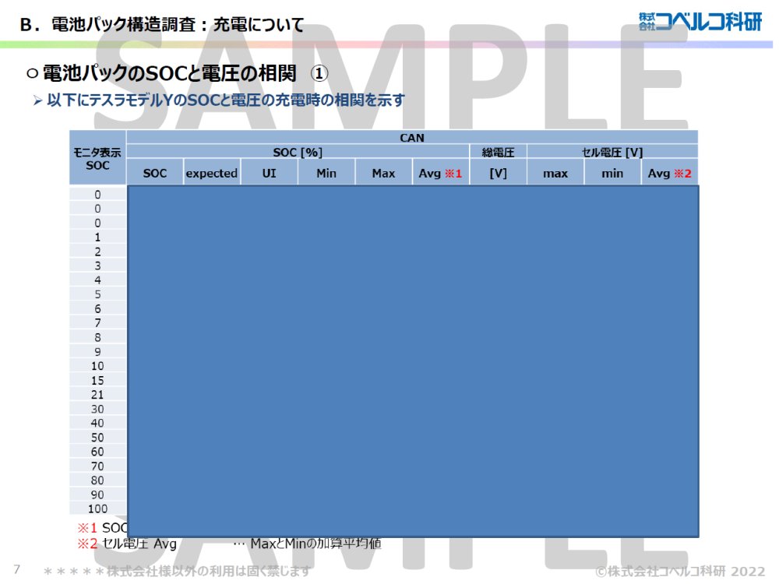Click the monitor SOC row labeled 15
Screen dimensions: 779x584
click(x=98, y=381)
